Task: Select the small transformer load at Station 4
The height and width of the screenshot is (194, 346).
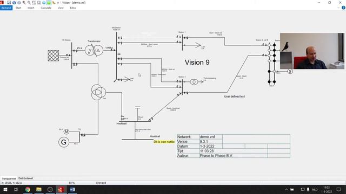Action: pos(194,82)
